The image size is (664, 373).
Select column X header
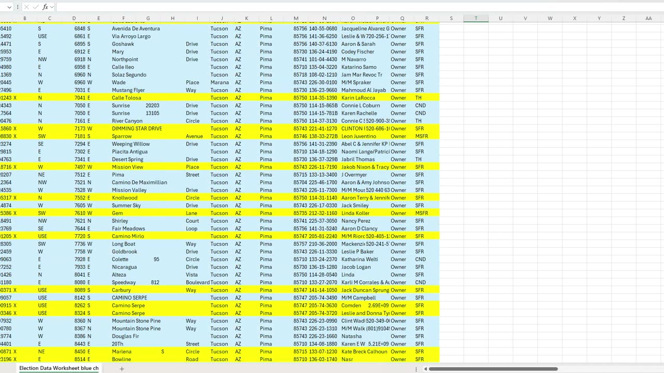pos(575,19)
